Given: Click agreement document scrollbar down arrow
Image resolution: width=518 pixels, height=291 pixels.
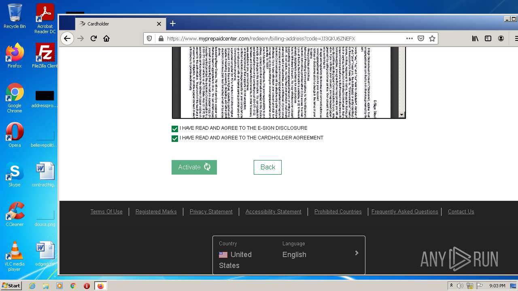Looking at the screenshot, I should (402, 115).
